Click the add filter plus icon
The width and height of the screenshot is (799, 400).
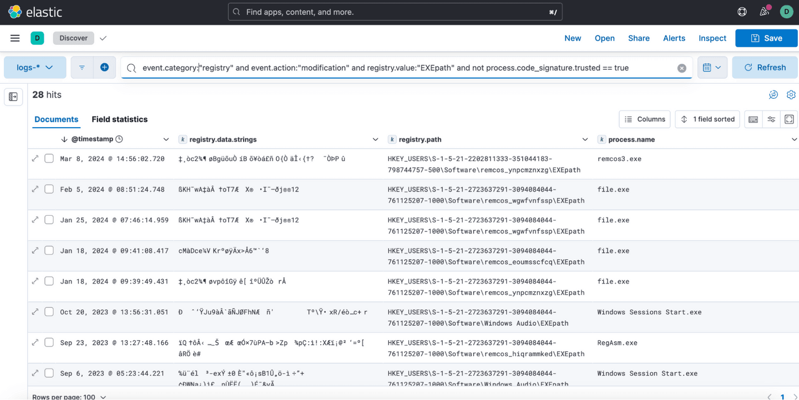104,67
